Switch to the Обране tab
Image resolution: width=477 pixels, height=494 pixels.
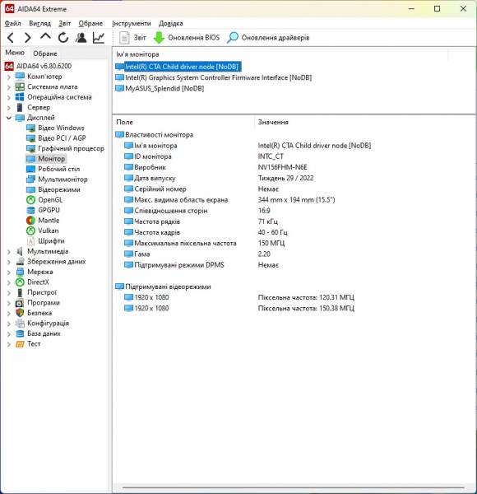(x=45, y=54)
